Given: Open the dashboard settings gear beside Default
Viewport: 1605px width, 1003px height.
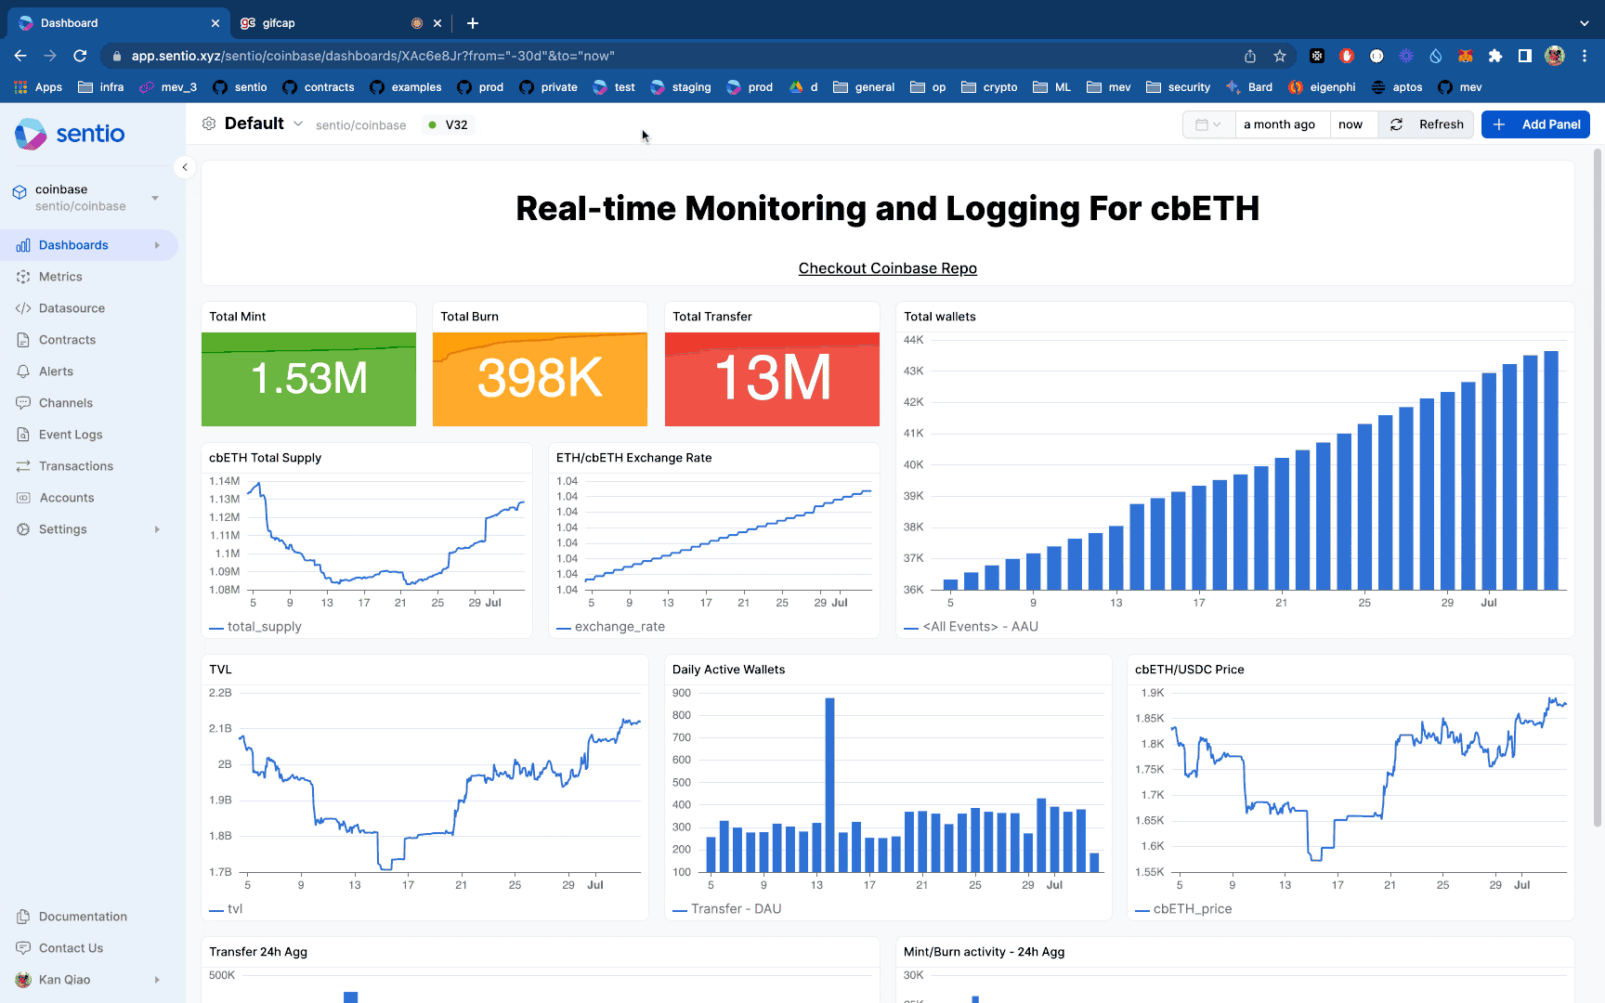Looking at the screenshot, I should tap(209, 124).
